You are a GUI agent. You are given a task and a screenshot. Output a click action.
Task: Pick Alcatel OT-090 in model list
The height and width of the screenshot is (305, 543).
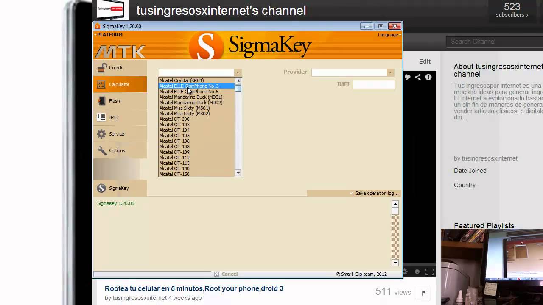coord(196,119)
